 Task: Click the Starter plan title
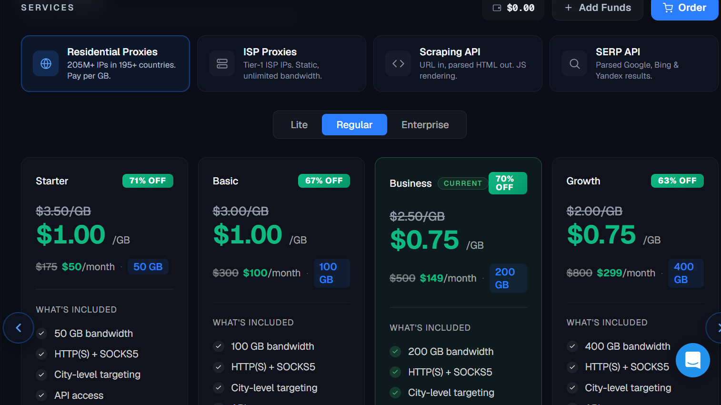[52, 181]
